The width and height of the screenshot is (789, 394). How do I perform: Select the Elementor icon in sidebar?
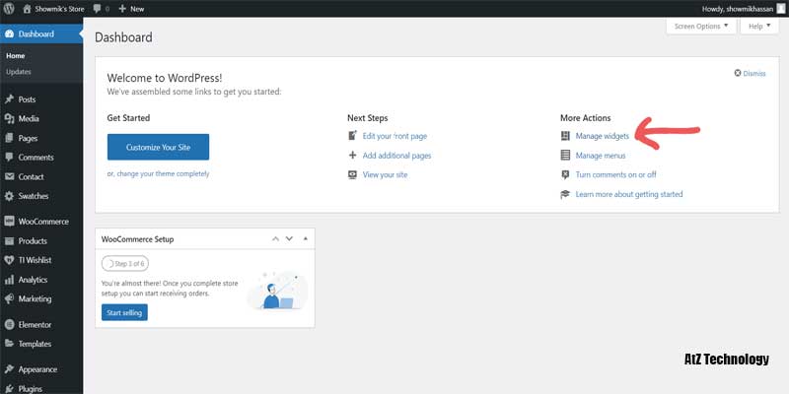9,324
